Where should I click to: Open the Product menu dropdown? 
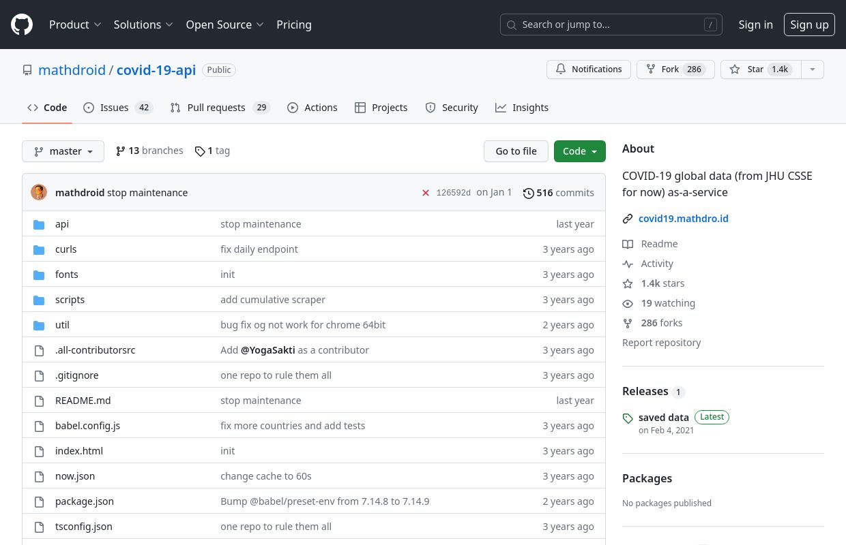point(75,25)
